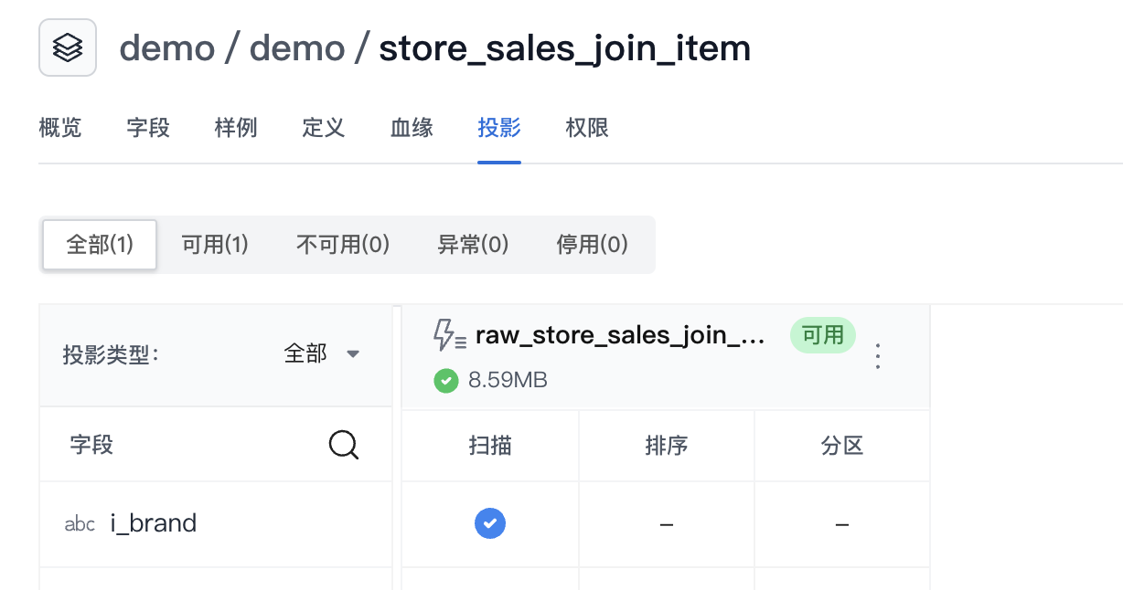Filter by 异常(0) projections
Viewport: 1123px width, 590px height.
pyautogui.click(x=473, y=245)
